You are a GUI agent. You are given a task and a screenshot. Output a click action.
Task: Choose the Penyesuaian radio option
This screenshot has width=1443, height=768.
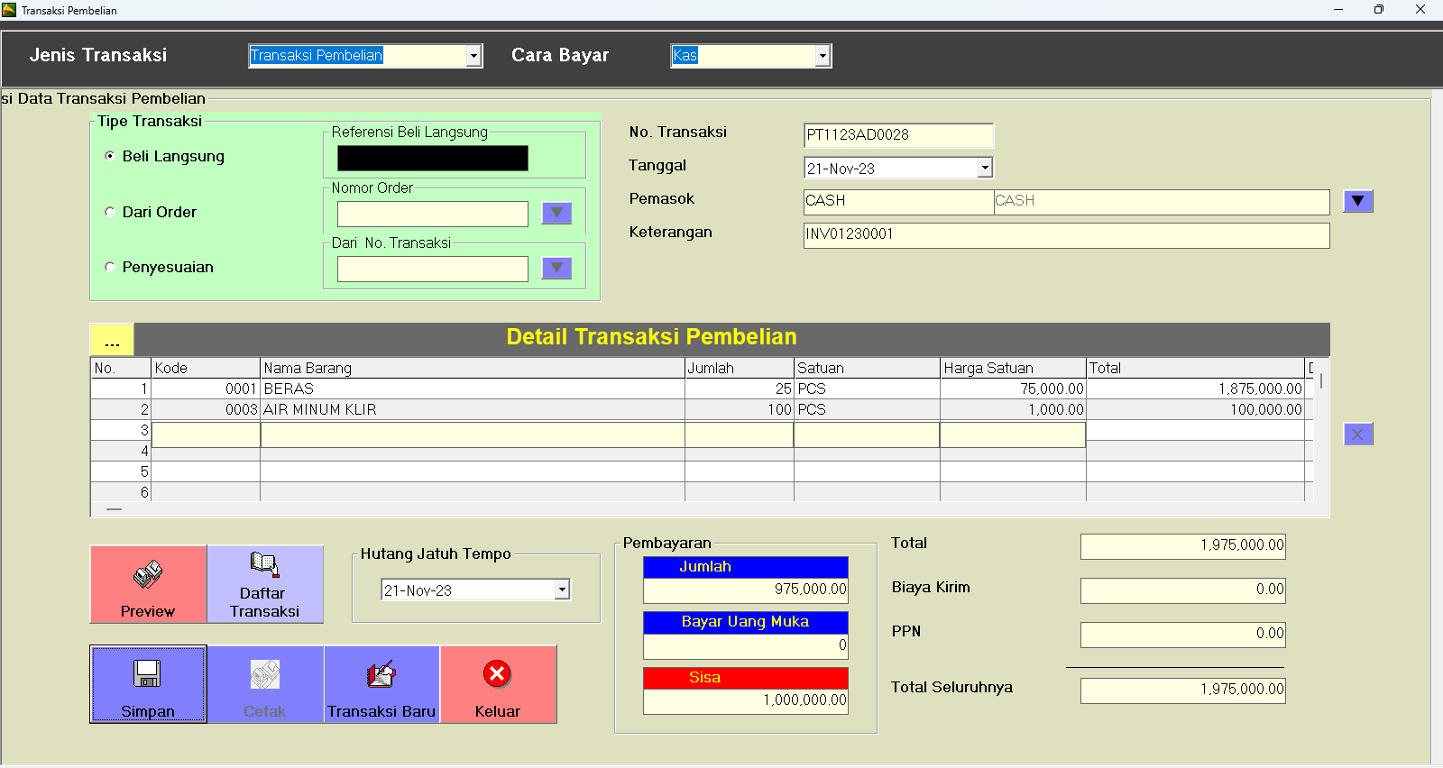(110, 267)
